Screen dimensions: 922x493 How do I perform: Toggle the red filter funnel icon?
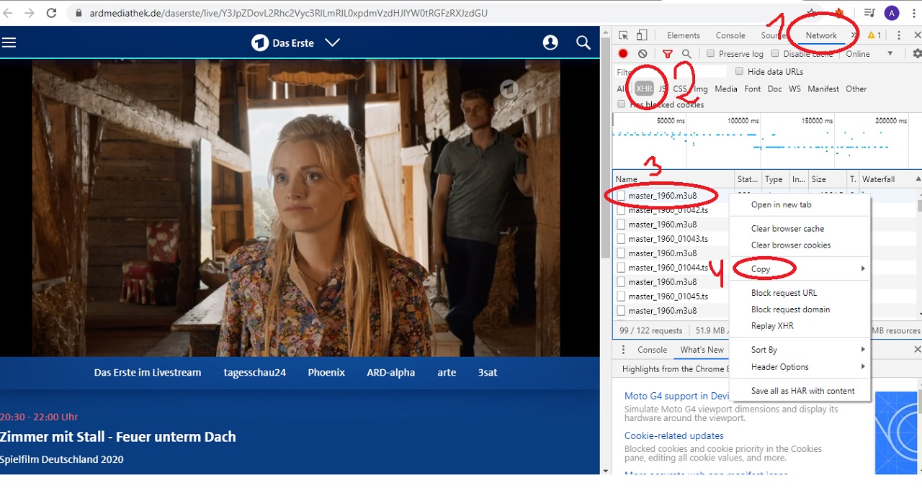[x=668, y=54]
